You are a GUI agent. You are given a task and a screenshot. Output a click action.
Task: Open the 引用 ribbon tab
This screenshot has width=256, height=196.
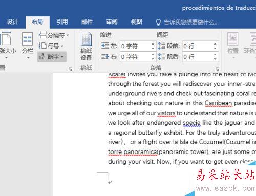[62, 22]
